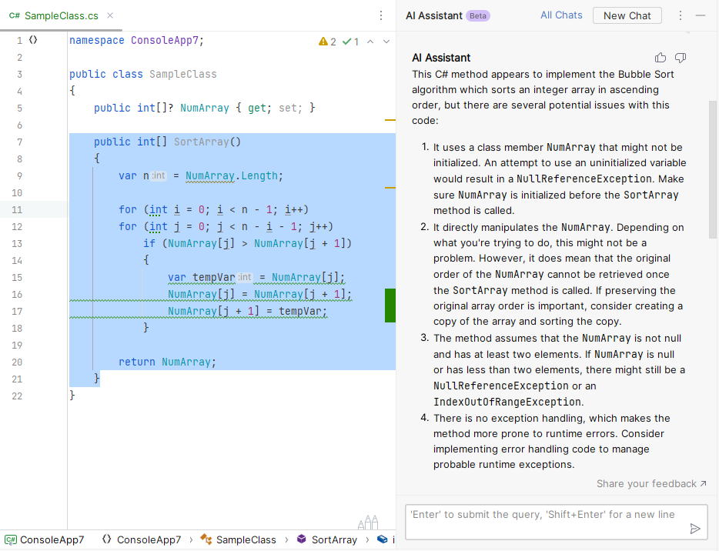The image size is (719, 551).
Task: Click the ConsoleApp7 project icon in status bar
Action: (x=12, y=539)
